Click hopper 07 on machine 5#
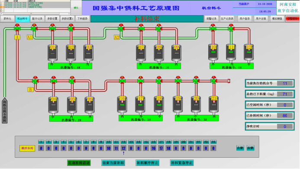The width and height of the screenshot is (300, 169). coord(141,53)
